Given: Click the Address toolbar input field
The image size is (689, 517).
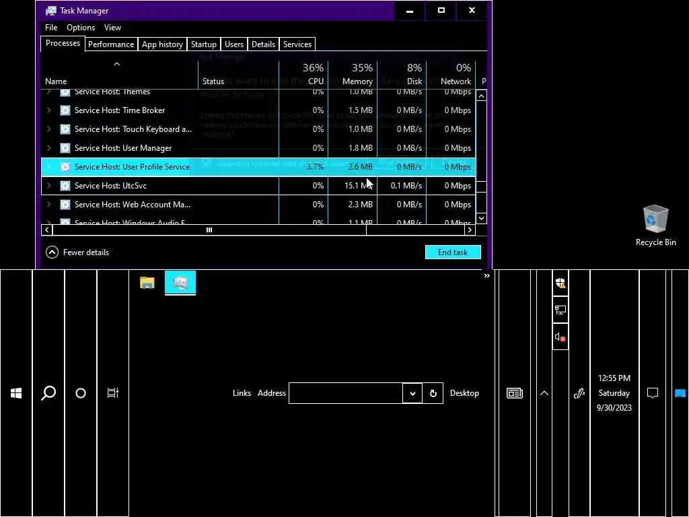Looking at the screenshot, I should 346,393.
